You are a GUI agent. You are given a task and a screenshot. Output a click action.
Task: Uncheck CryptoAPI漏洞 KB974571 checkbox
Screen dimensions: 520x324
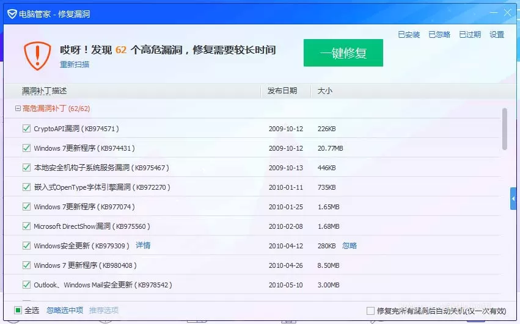(26, 129)
